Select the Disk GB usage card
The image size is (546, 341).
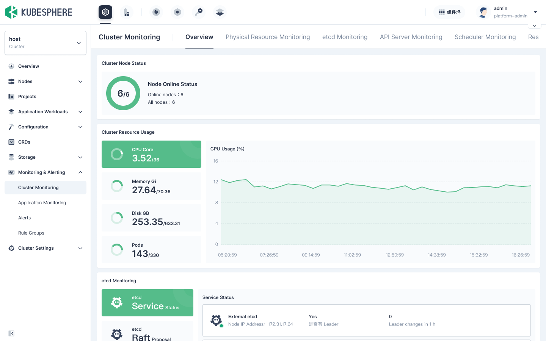pyautogui.click(x=151, y=218)
